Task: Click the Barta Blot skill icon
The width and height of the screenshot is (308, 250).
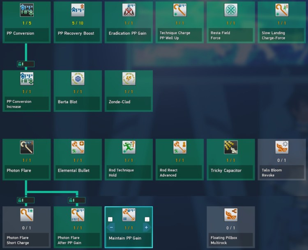Action: (78, 79)
